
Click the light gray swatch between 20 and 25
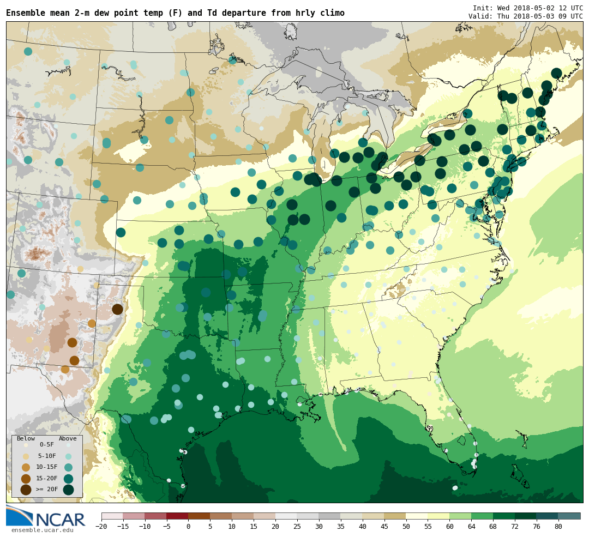286,516
